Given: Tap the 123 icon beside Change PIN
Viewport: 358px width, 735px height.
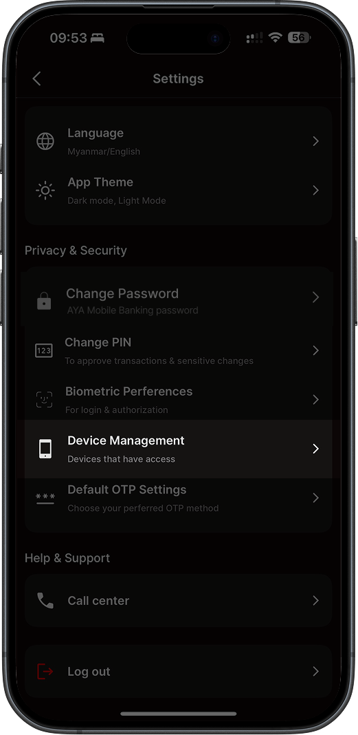Looking at the screenshot, I should (x=44, y=350).
